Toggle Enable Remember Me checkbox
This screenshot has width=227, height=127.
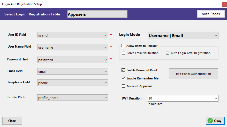point(124,78)
